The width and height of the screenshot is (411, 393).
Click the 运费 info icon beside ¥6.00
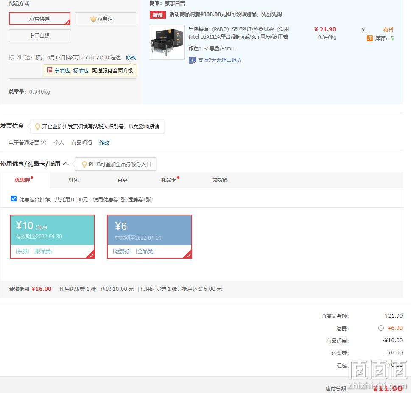(x=381, y=328)
